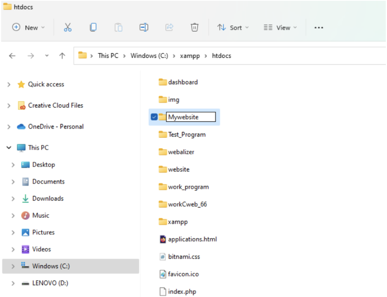The image size is (387, 297).
Task: Uncheck the Mywebsite folder checkbox
Action: coord(154,117)
